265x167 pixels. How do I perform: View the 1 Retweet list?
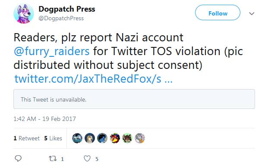(x=26, y=138)
